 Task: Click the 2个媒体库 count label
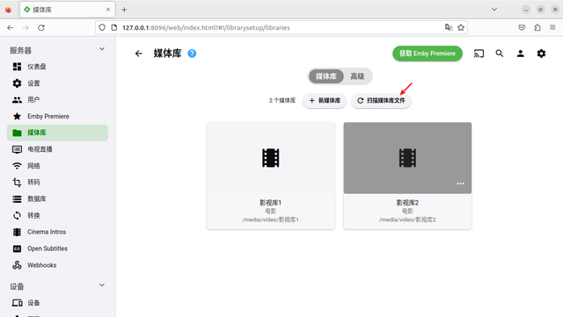click(x=282, y=101)
